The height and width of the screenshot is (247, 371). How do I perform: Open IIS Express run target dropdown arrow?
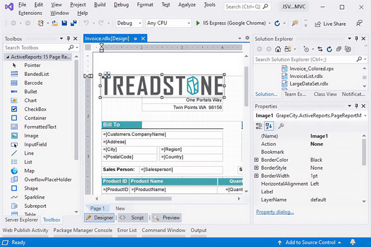coord(270,23)
